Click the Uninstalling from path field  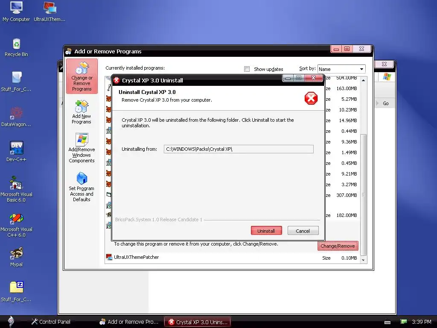coord(239,149)
